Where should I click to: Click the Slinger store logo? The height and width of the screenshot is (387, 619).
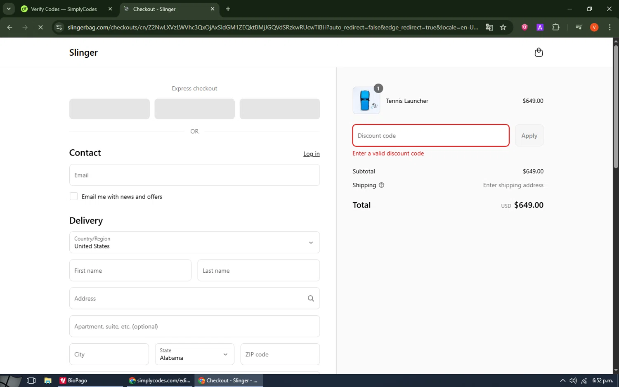(x=83, y=52)
